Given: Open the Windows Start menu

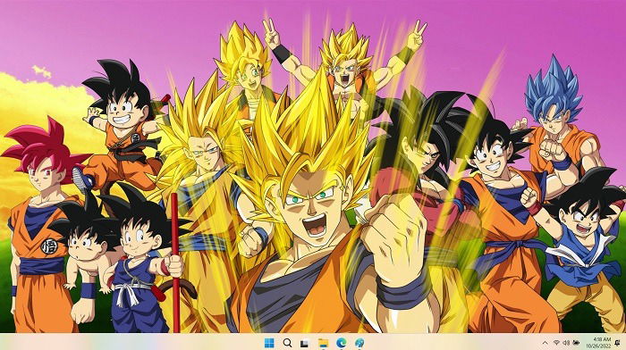Looking at the screenshot, I should click(x=269, y=343).
